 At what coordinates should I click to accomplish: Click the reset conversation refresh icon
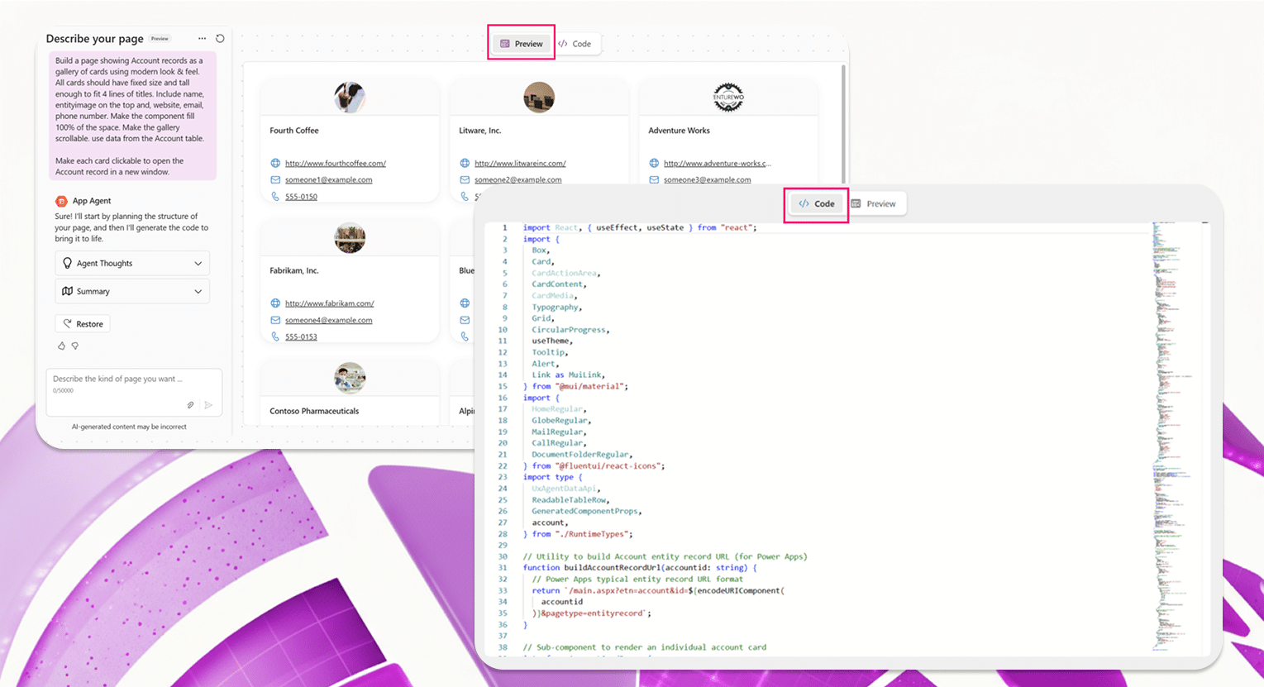point(220,39)
